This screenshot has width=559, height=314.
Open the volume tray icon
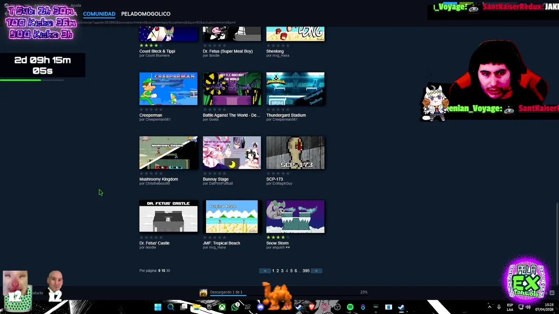pyautogui.click(x=528, y=307)
